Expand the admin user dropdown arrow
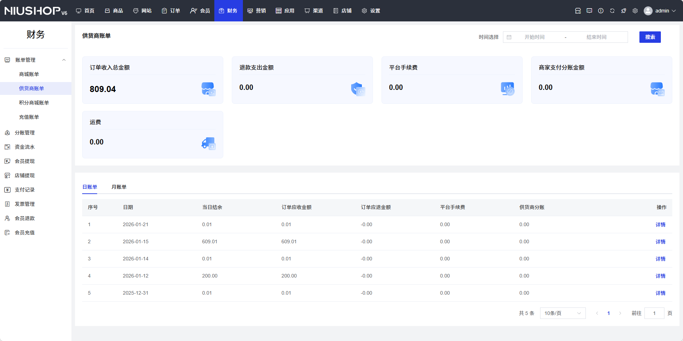683x341 pixels. click(x=674, y=11)
